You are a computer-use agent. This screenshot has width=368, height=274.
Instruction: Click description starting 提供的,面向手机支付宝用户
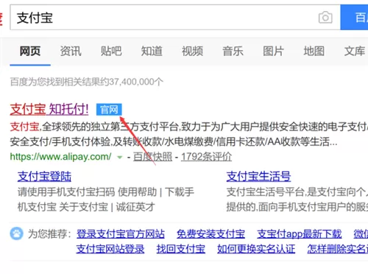(297, 207)
